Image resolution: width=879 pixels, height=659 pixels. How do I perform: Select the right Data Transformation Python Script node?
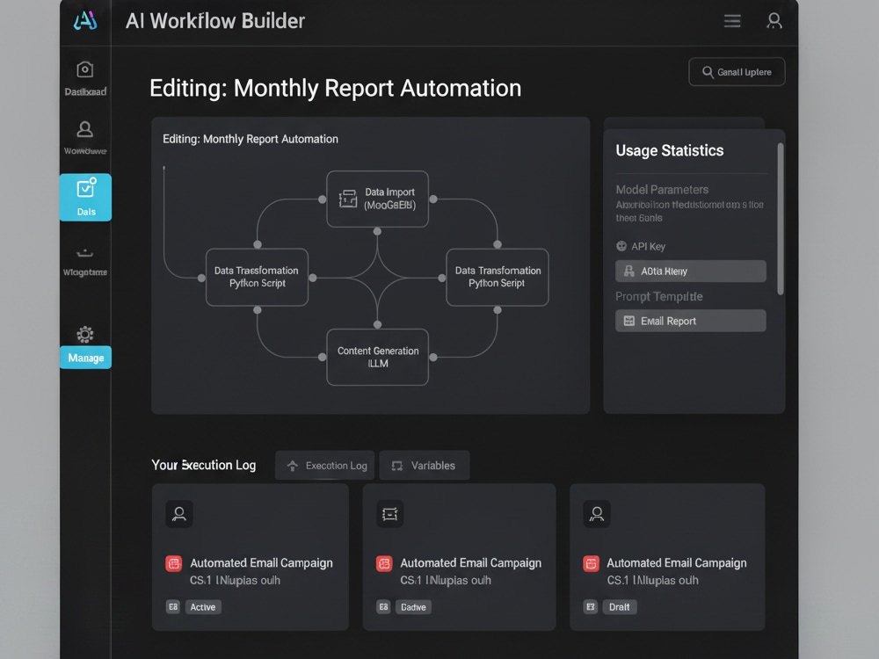498,277
